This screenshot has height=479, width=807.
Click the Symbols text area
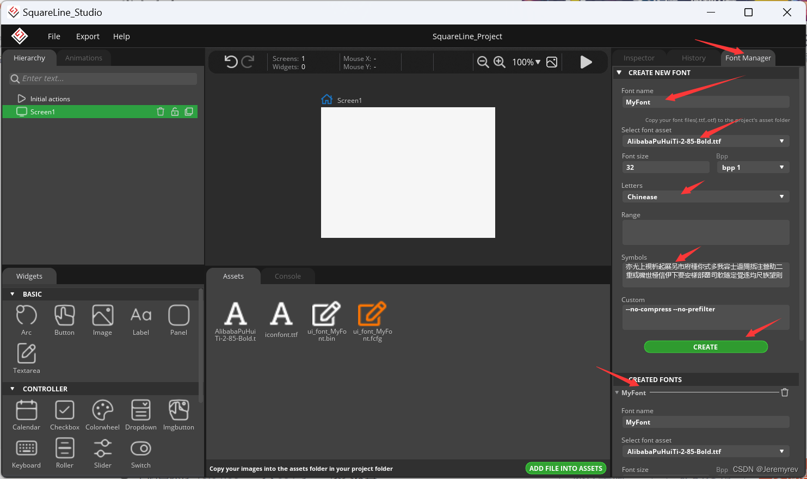tap(705, 274)
